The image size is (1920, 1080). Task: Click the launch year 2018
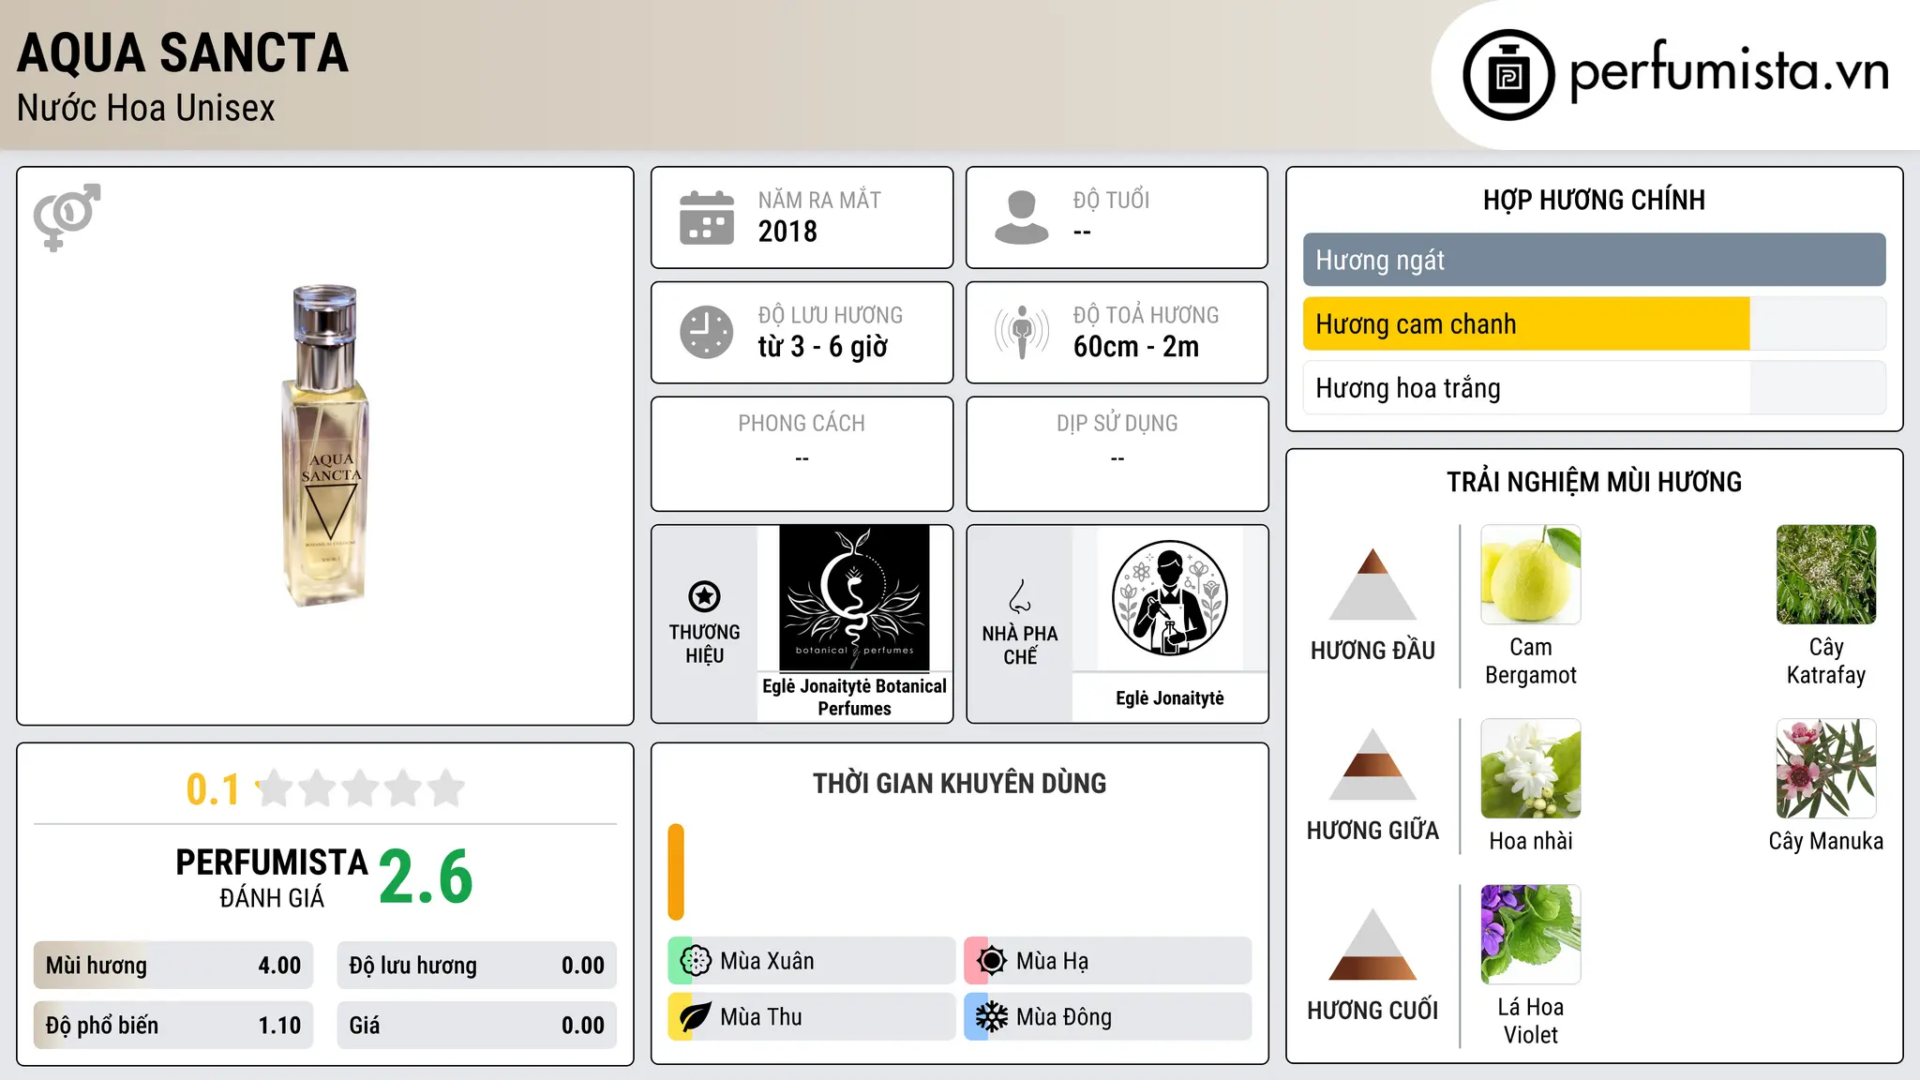pyautogui.click(x=787, y=232)
